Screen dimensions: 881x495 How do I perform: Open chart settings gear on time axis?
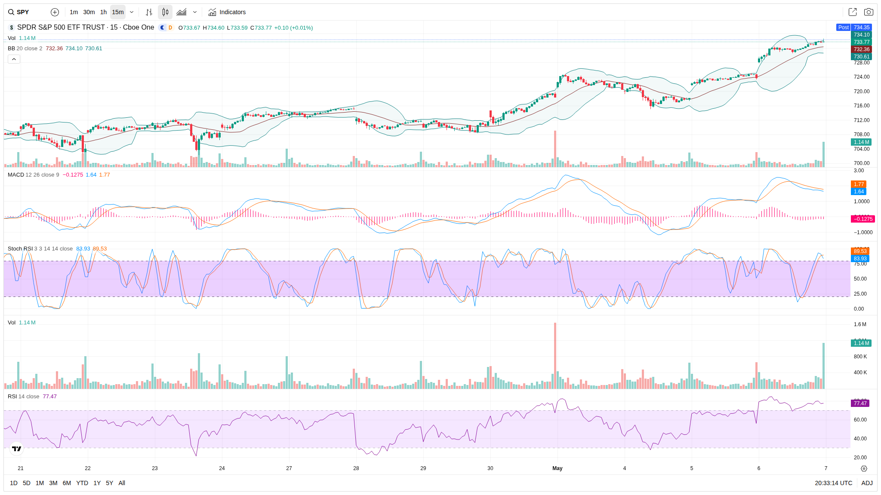tap(864, 468)
